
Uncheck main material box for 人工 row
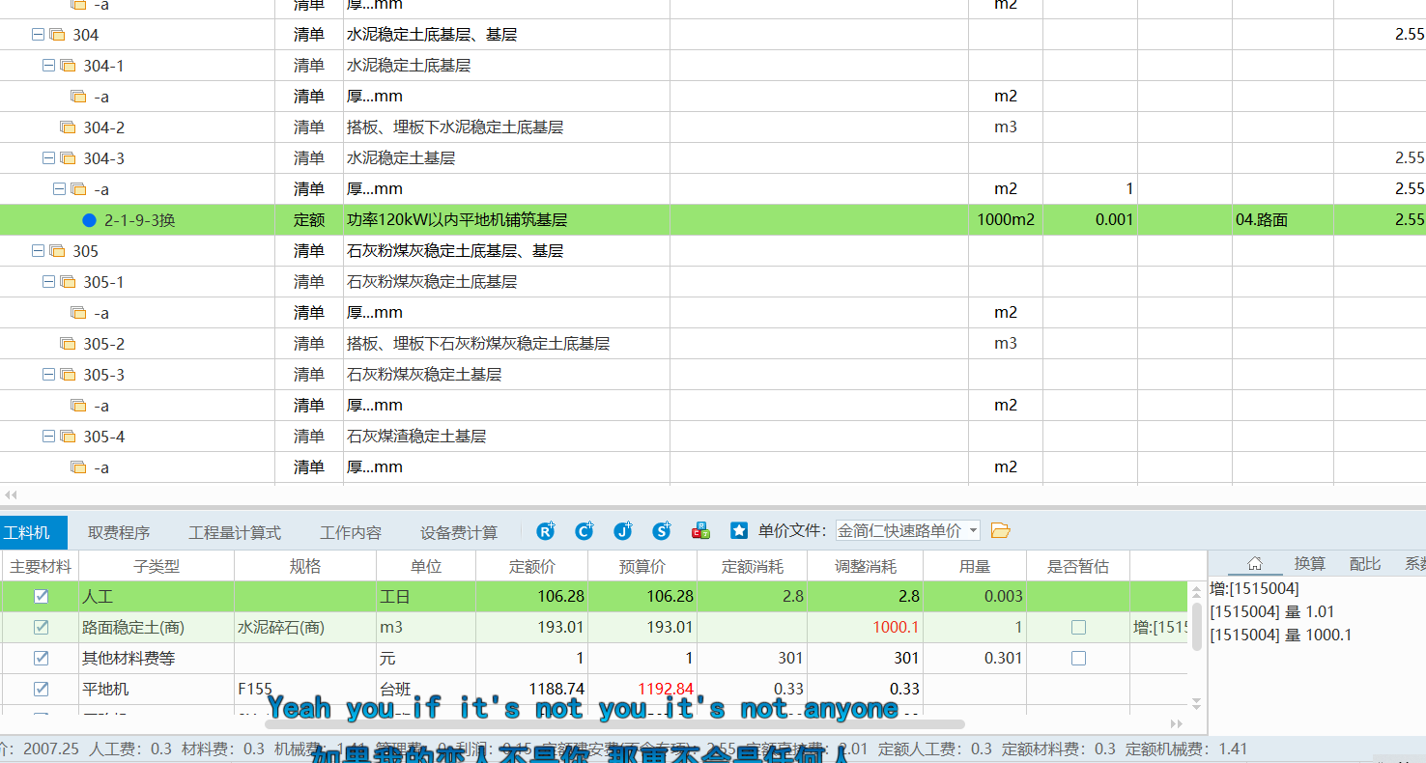(41, 596)
